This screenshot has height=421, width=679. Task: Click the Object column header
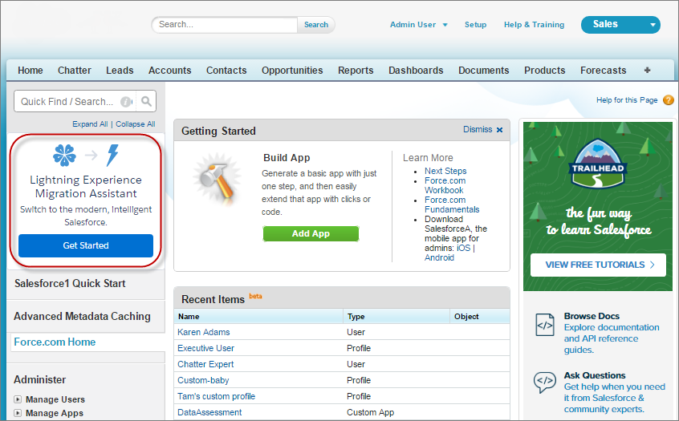[x=480, y=316]
